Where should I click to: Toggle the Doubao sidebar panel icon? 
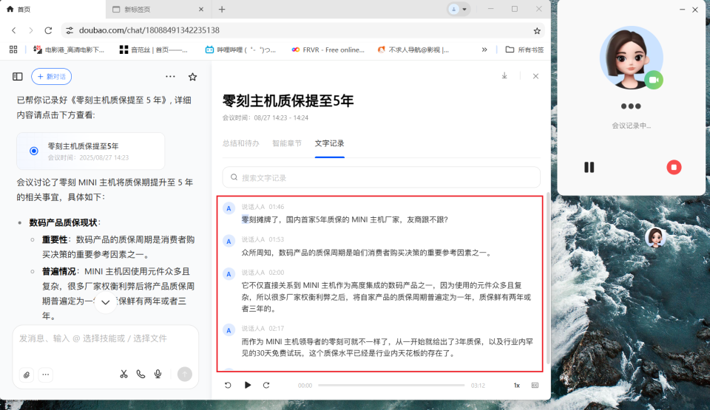click(x=17, y=77)
